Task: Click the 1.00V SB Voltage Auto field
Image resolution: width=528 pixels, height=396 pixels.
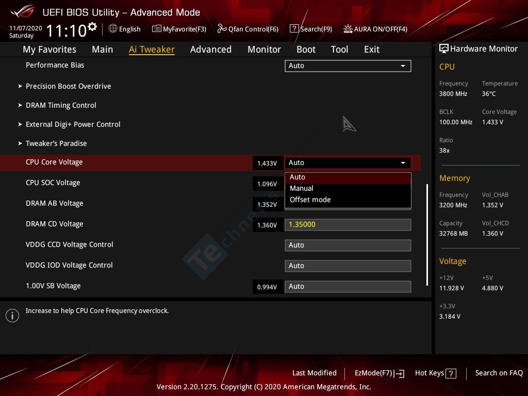Action: click(x=348, y=286)
